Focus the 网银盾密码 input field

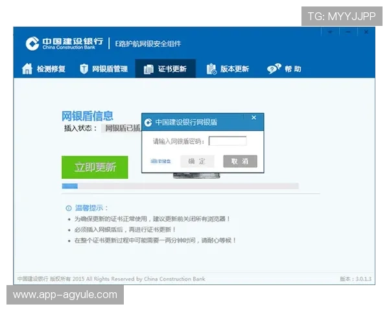[228, 141]
